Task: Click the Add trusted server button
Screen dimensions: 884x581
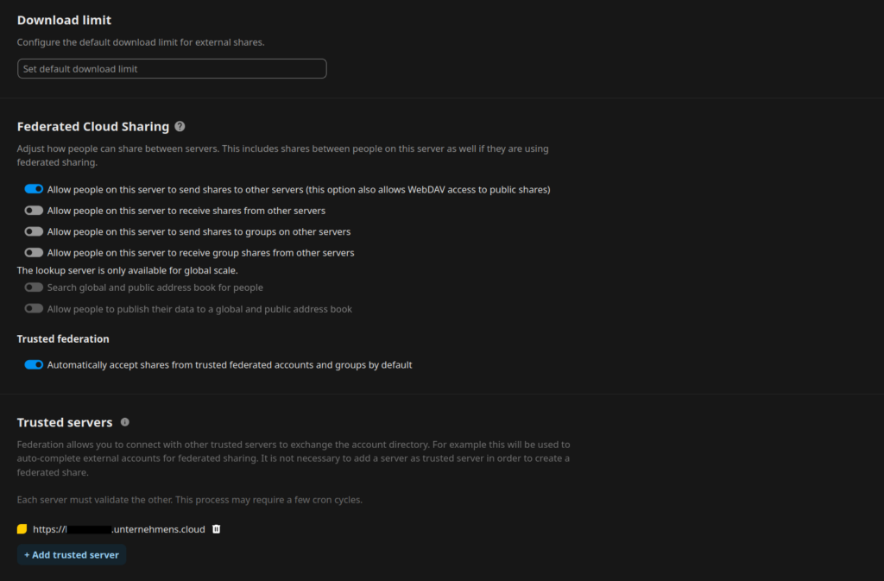Action: tap(72, 555)
